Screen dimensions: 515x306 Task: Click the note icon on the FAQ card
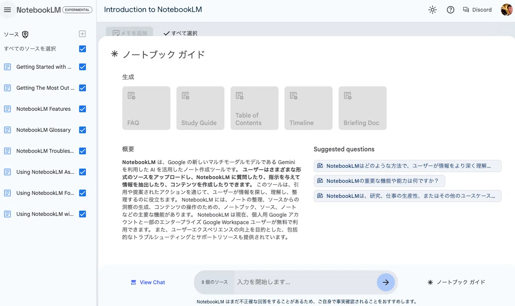[131, 96]
